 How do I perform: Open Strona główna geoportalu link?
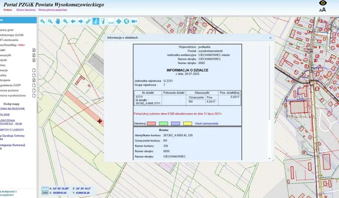tap(53, 10)
